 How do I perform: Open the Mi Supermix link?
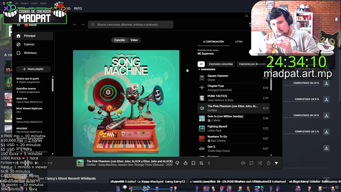tap(206, 54)
